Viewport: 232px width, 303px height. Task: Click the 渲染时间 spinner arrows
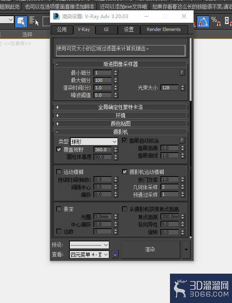tap(116, 88)
